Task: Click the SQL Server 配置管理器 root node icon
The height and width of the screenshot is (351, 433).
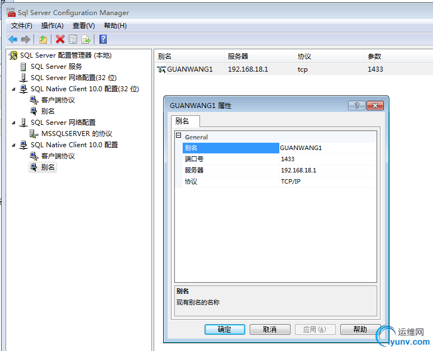Action: [13, 55]
